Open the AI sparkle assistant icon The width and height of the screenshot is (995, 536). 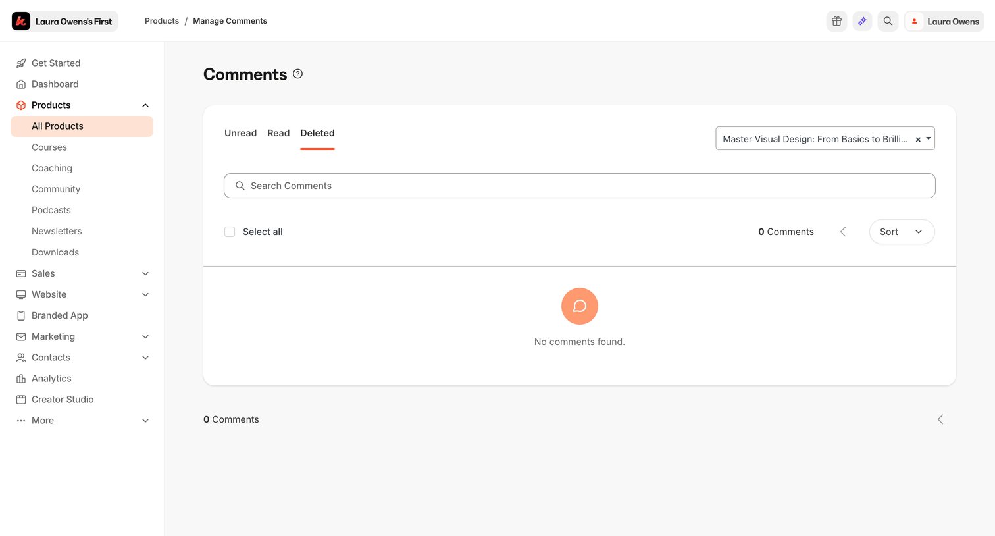click(x=862, y=21)
